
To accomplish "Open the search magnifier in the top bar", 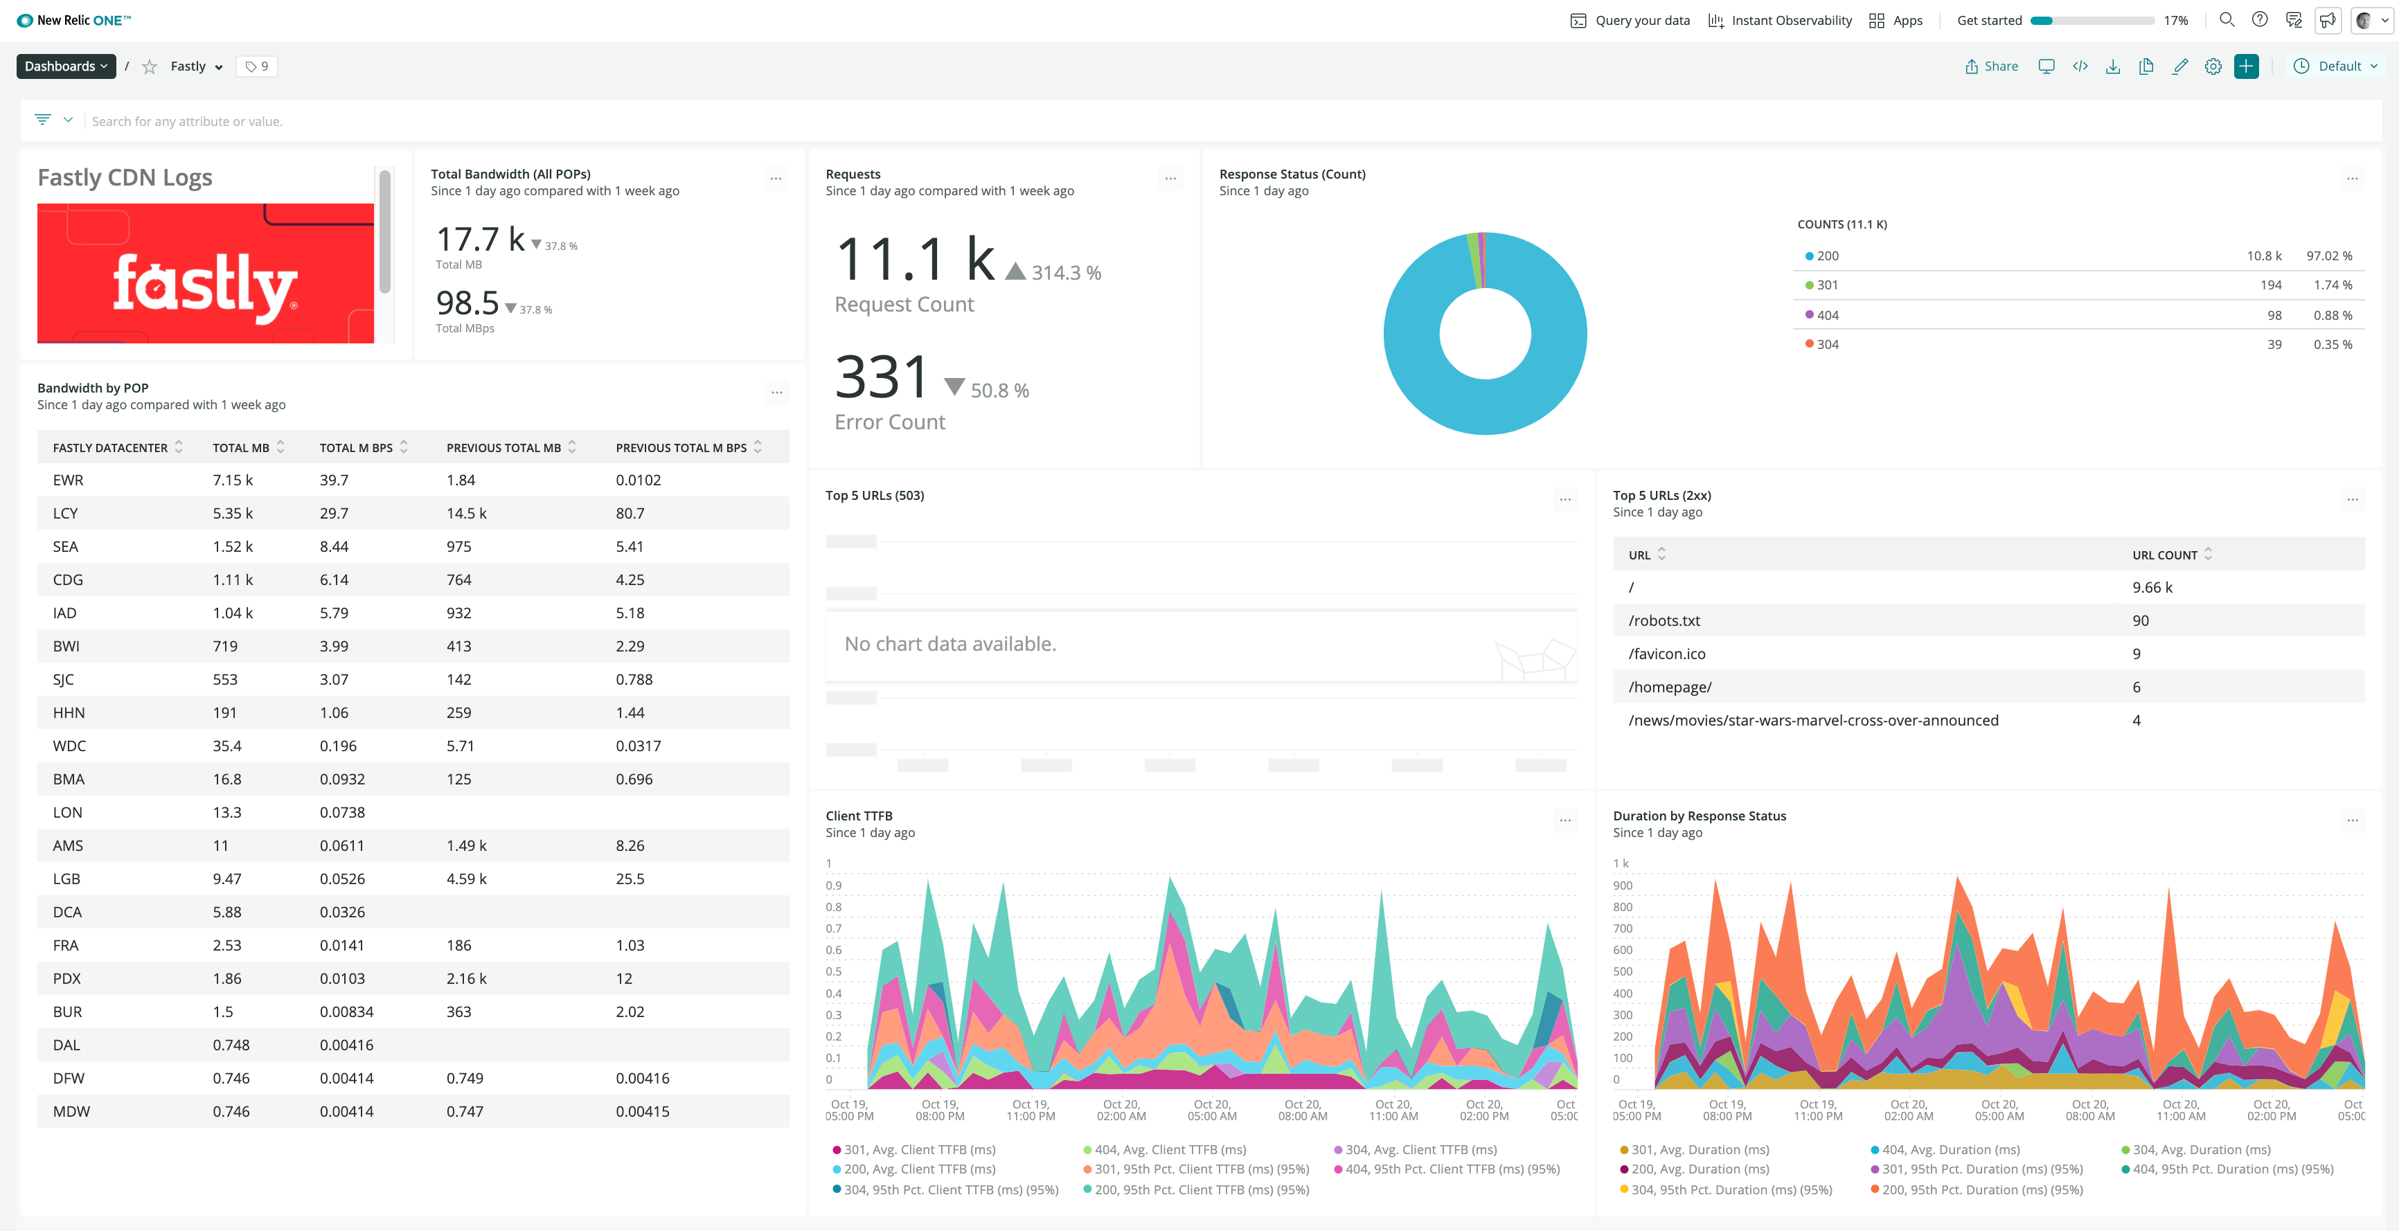I will (x=2226, y=19).
